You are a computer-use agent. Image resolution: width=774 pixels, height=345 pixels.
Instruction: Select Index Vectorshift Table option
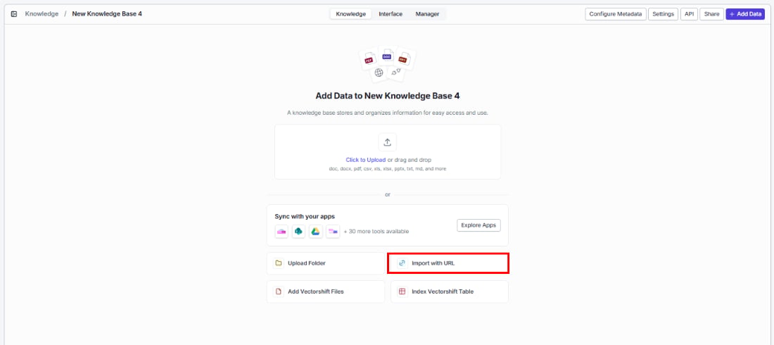click(x=449, y=291)
